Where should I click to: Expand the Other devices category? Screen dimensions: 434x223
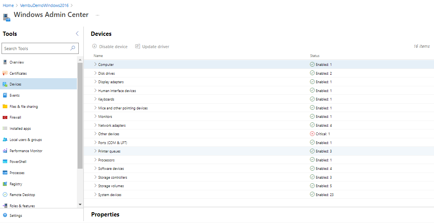tap(95, 134)
